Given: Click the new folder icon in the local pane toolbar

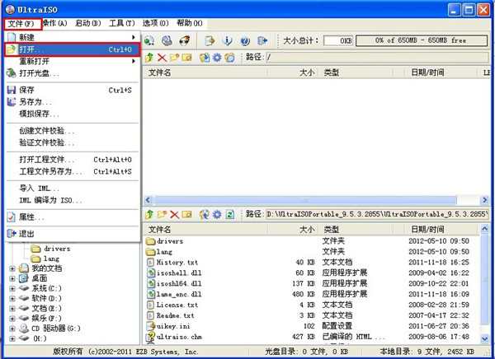Looking at the screenshot, I should pyautogui.click(x=162, y=215).
